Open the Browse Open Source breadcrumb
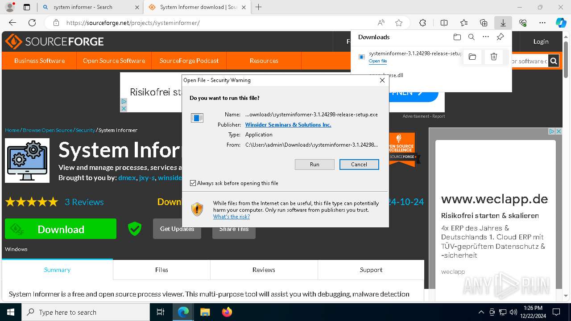The image size is (571, 321). 47,130
